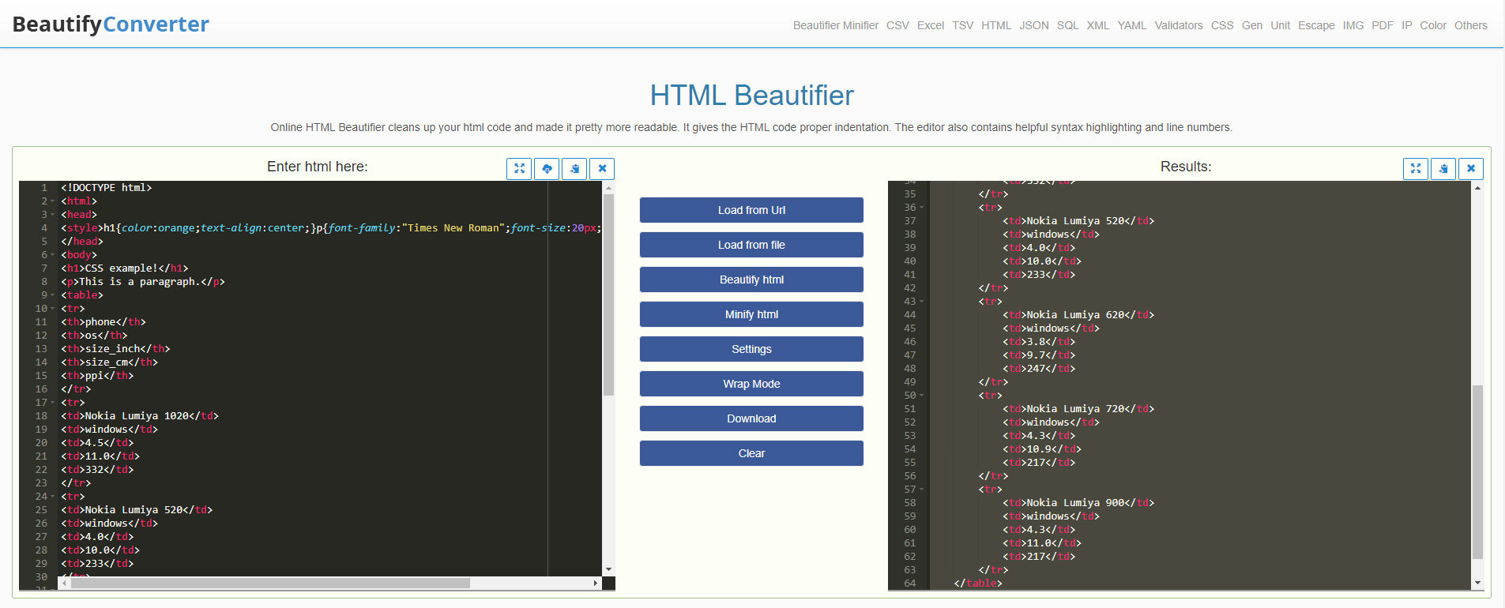Open the TSV menu
Screen dimensions: 1505x608
point(963,25)
